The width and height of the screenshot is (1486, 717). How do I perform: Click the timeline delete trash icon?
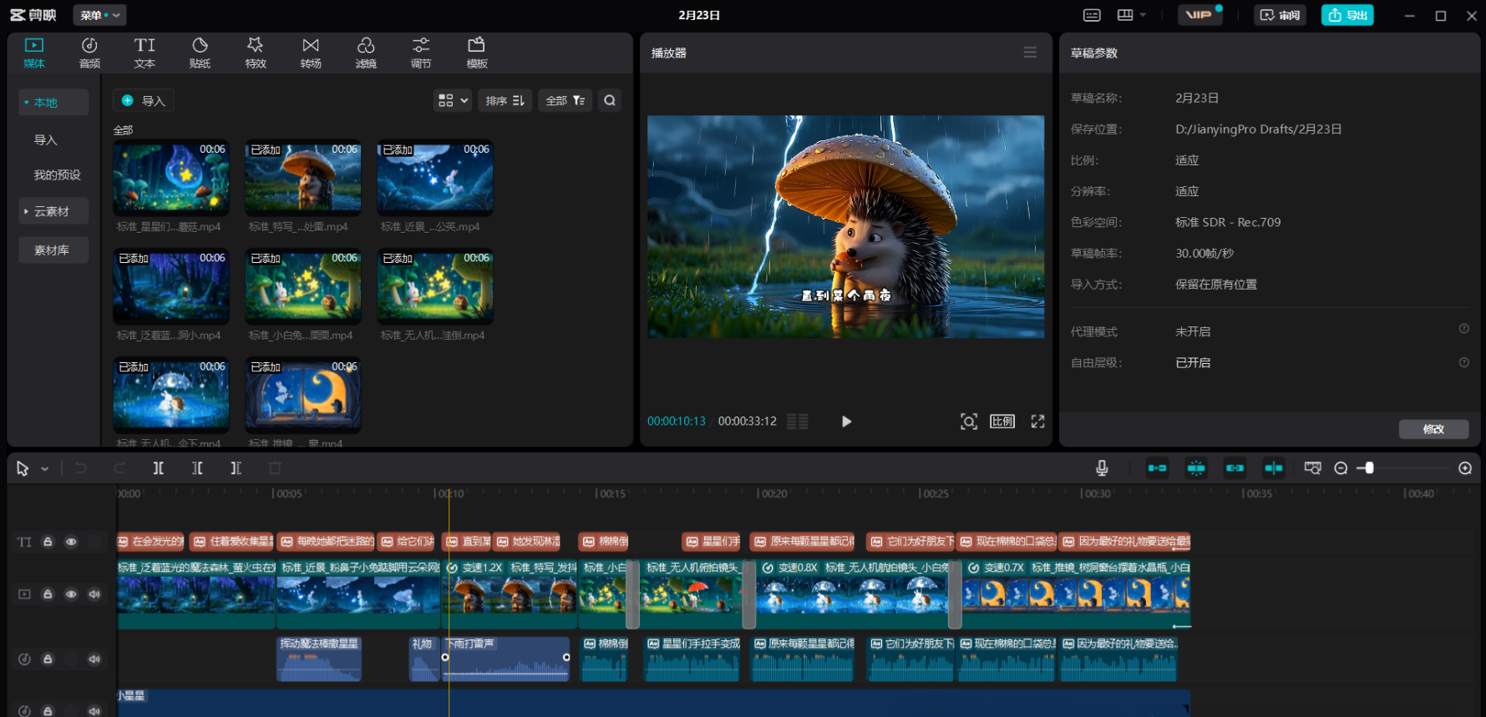click(x=275, y=468)
